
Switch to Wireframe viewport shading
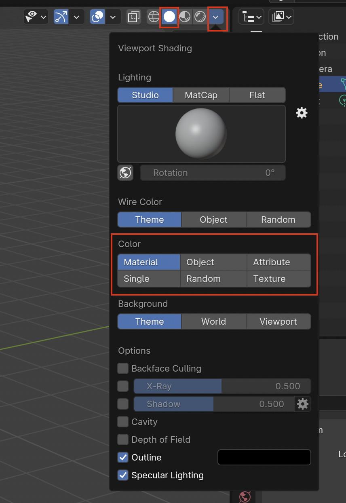(153, 17)
